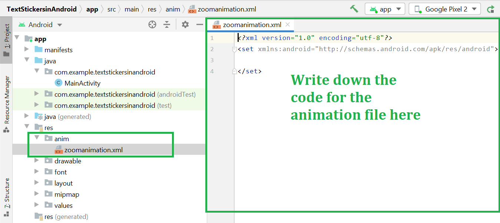Click the zoomanimation.xml file icon in tree

click(x=58, y=150)
